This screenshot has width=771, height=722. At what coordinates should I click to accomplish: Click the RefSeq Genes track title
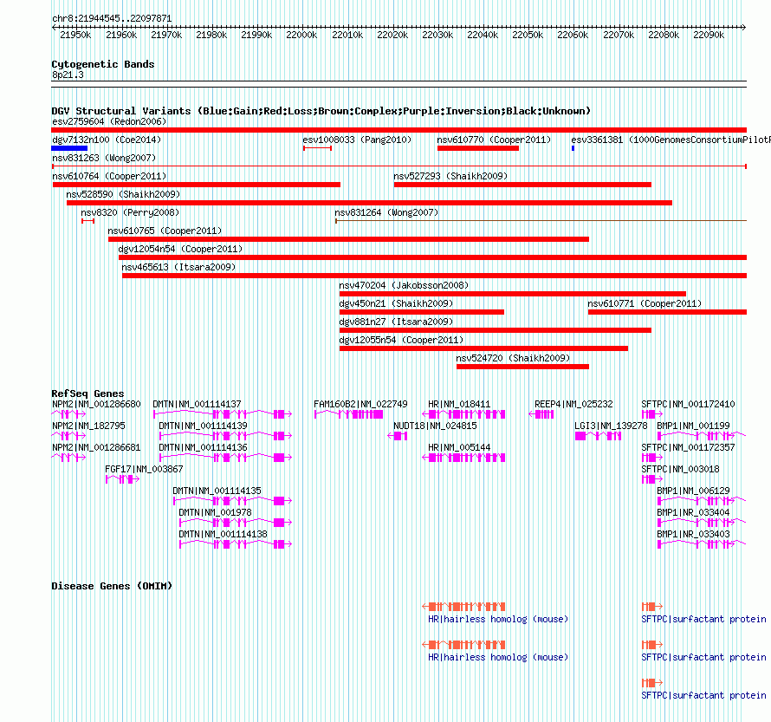tap(87, 394)
